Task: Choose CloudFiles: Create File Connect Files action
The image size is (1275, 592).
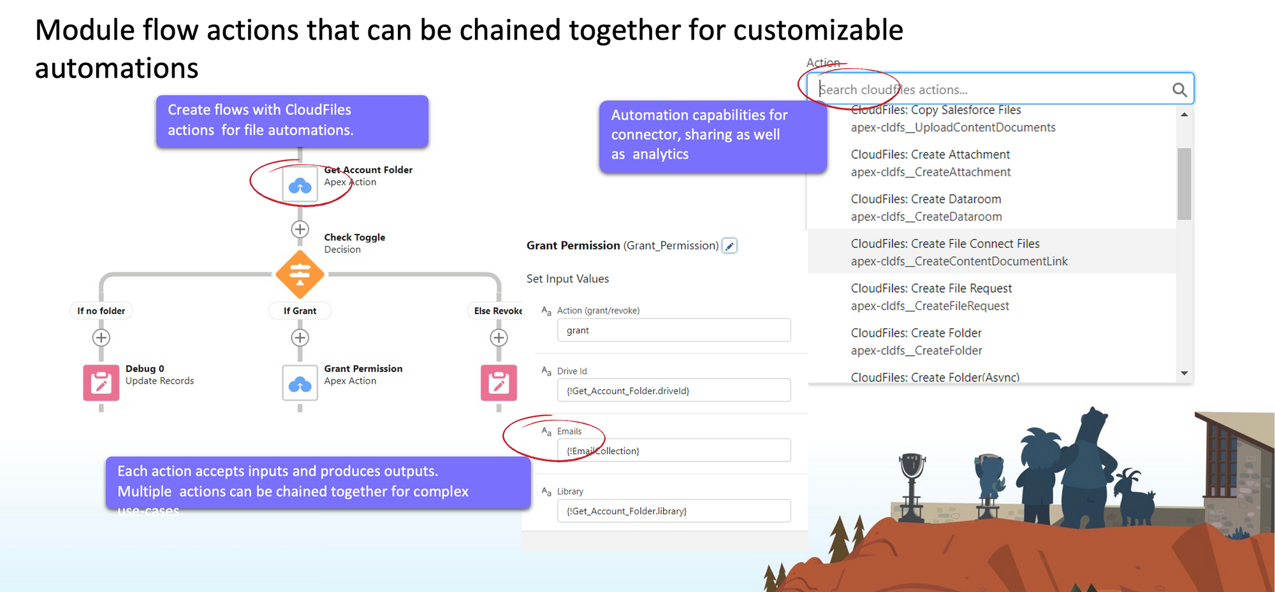Action: coord(991,252)
